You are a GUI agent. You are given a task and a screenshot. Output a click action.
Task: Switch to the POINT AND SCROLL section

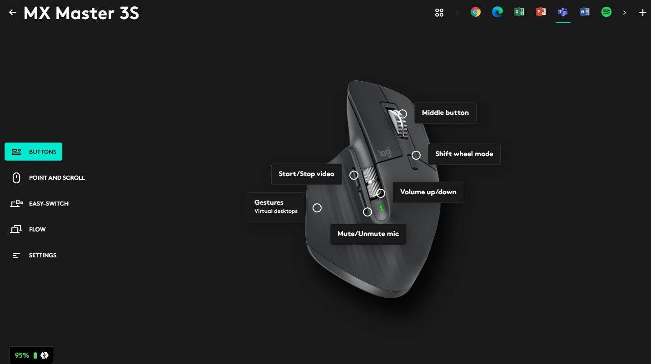(x=16, y=177)
